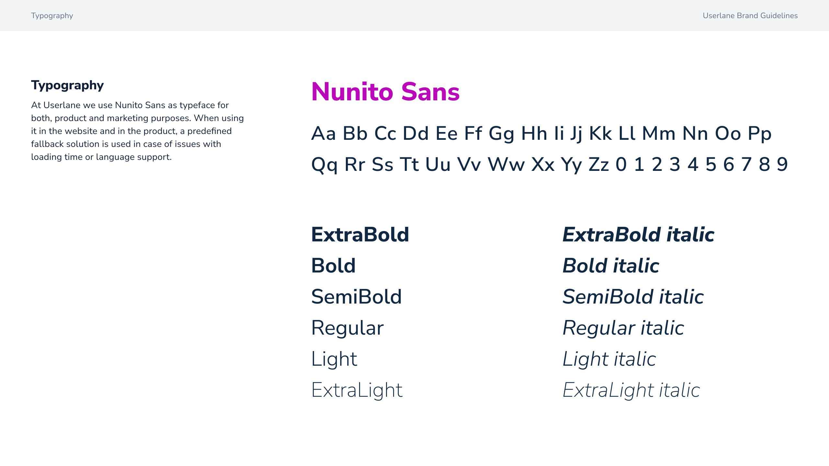Select the upright Bold weight sample
This screenshot has width=829, height=466.
(x=333, y=266)
